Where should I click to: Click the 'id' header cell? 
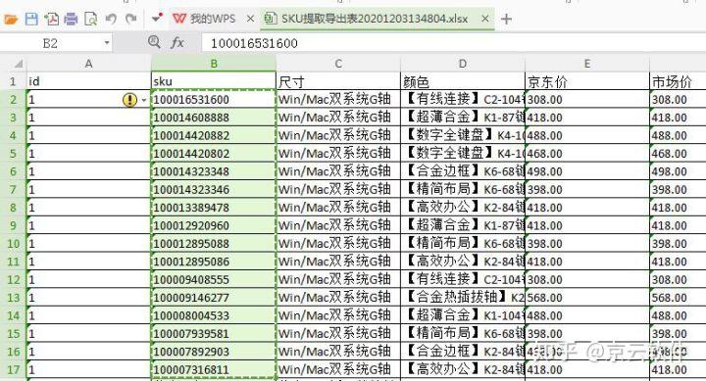(88, 81)
